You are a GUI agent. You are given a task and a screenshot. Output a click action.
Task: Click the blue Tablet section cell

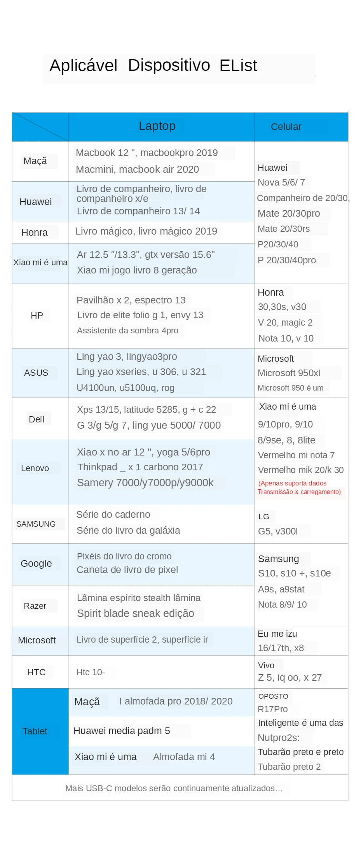[40, 731]
